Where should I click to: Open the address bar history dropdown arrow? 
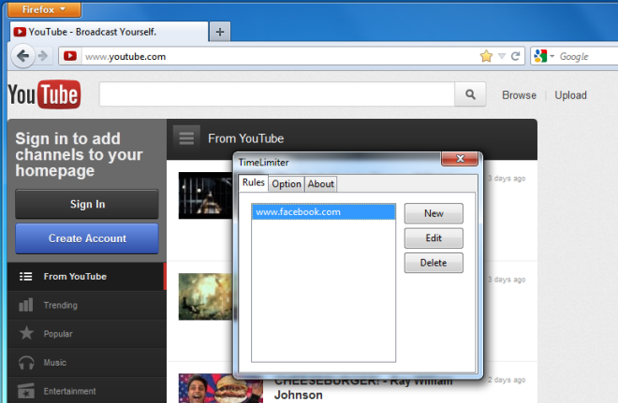(502, 56)
